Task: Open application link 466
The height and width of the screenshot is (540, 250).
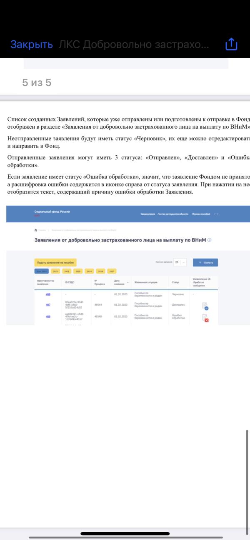Action: point(48,316)
